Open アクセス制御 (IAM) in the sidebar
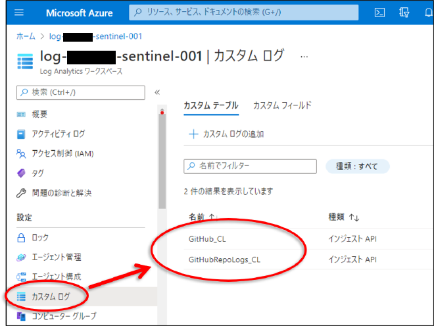The image size is (434, 326). (x=55, y=153)
